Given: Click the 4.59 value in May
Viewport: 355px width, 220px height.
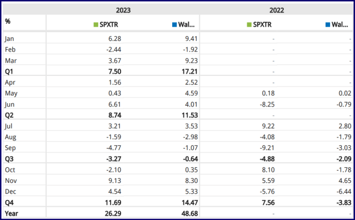Looking at the screenshot, I should tap(191, 93).
